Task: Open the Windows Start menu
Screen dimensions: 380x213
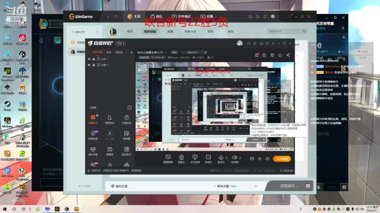Action: pyautogui.click(x=5, y=209)
